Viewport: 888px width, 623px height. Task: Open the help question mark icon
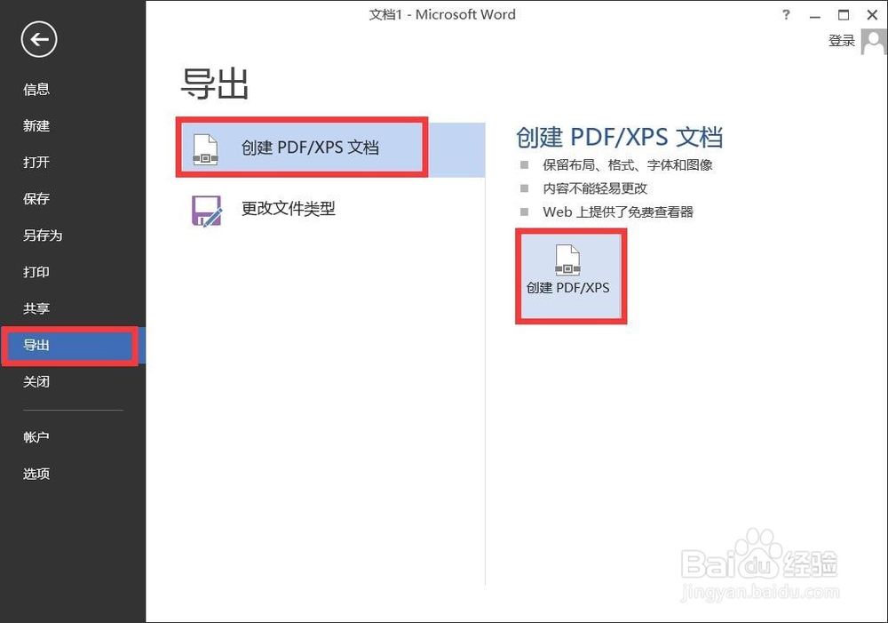tap(786, 15)
